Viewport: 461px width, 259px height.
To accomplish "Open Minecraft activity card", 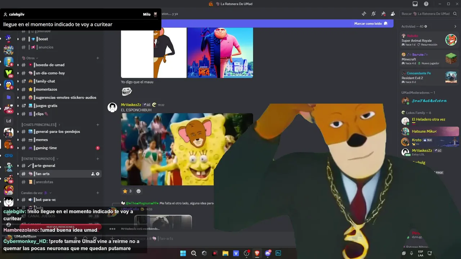I will tap(429, 58).
